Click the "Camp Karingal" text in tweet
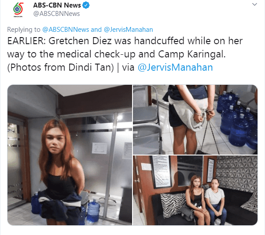This screenshot has height=235, width=265. click(x=192, y=54)
